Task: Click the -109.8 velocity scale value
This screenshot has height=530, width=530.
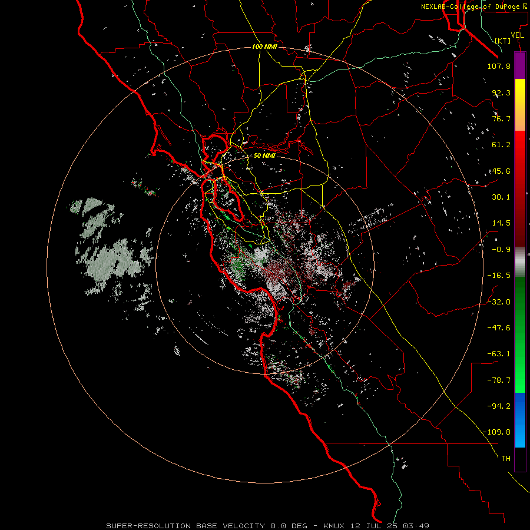Action: click(497, 432)
